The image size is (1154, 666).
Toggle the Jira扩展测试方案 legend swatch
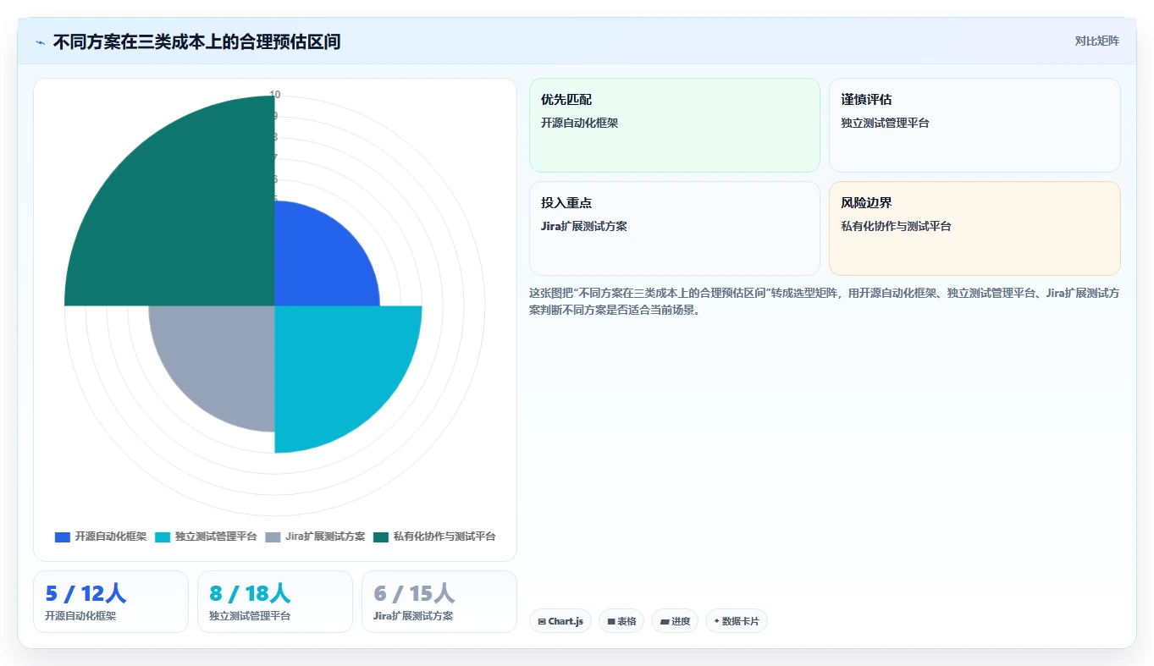(273, 537)
